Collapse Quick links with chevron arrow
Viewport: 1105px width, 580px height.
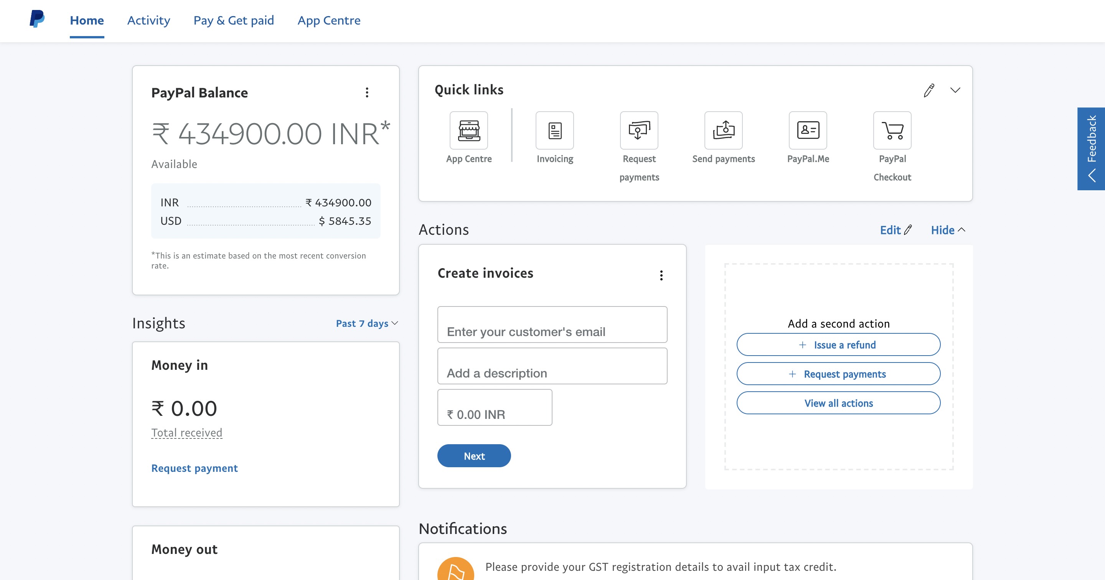point(955,90)
